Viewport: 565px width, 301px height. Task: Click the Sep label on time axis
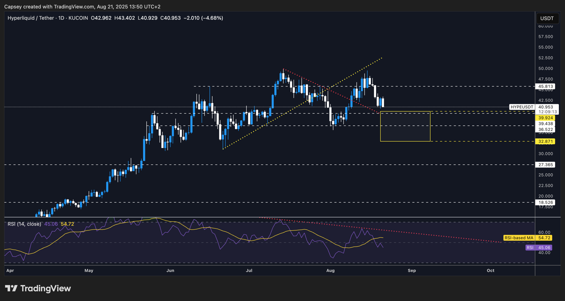click(x=412, y=271)
